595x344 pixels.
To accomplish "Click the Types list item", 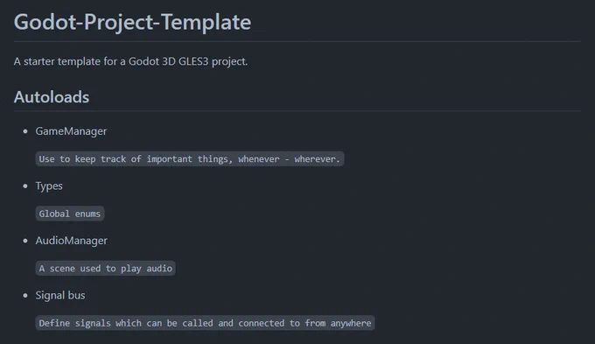I will [x=49, y=186].
